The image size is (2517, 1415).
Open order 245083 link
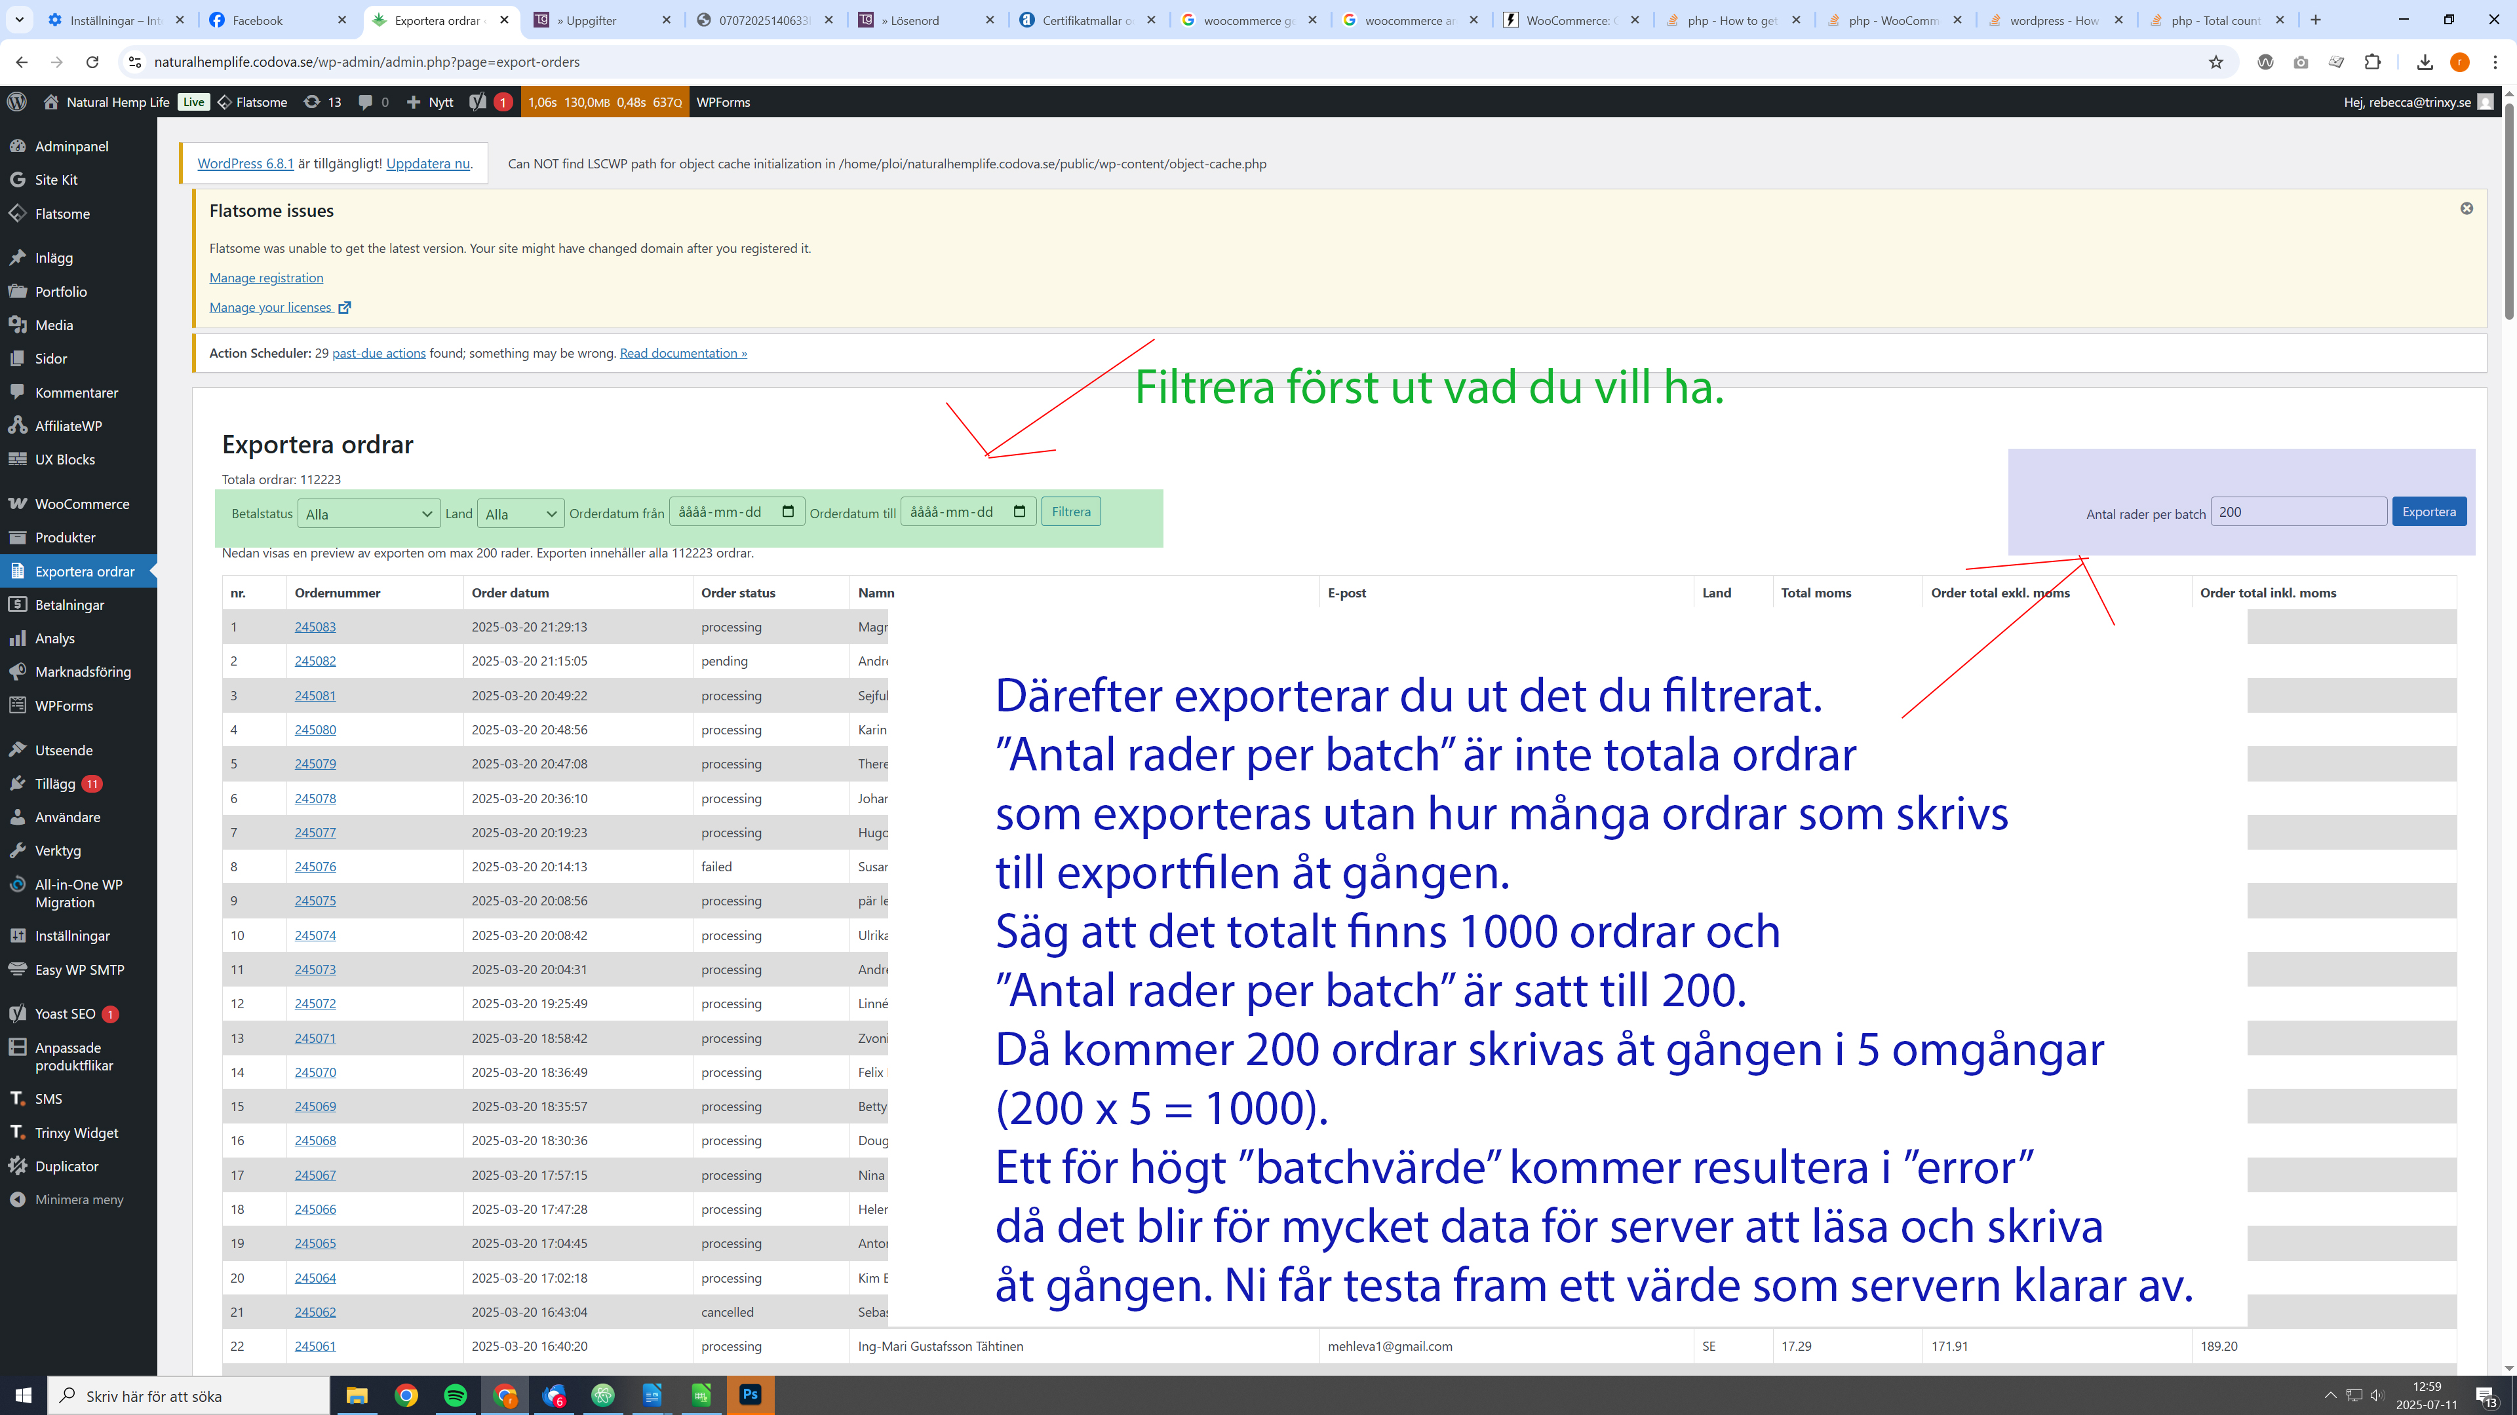[x=315, y=627]
